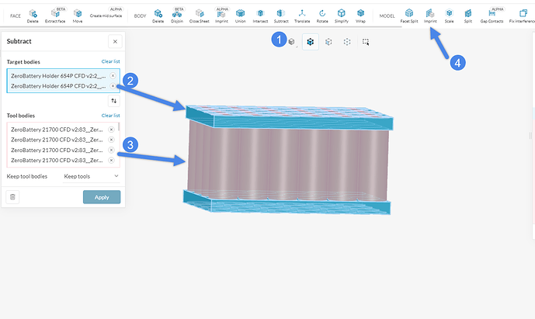
Task: Click the Union body operation icon
Action: pyautogui.click(x=240, y=14)
